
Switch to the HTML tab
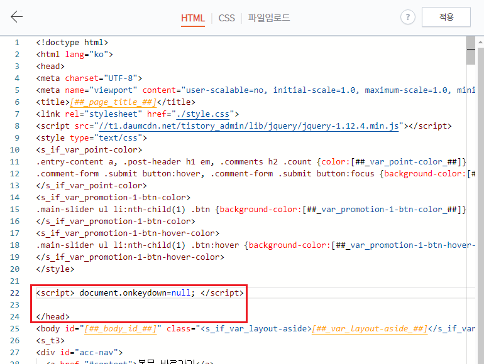(193, 18)
